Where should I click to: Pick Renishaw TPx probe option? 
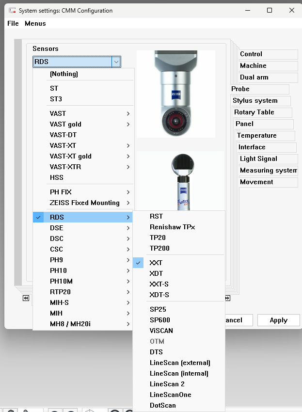[x=172, y=227]
